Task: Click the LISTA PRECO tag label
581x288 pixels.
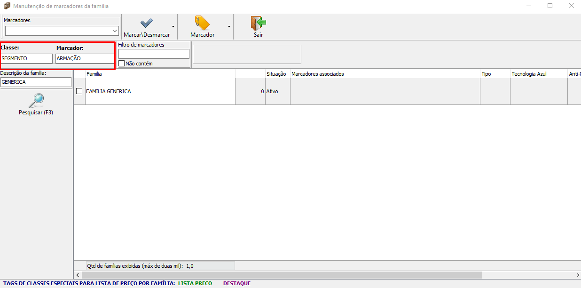Action: coord(195,283)
